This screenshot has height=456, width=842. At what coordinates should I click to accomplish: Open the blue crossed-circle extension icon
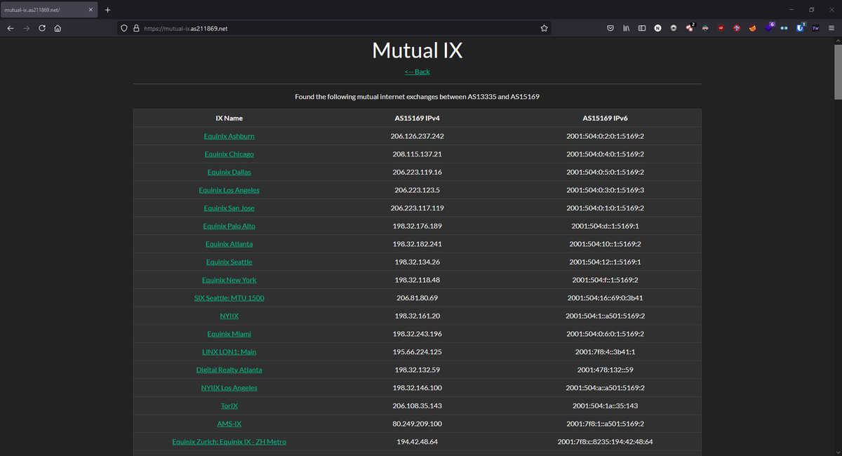point(737,29)
